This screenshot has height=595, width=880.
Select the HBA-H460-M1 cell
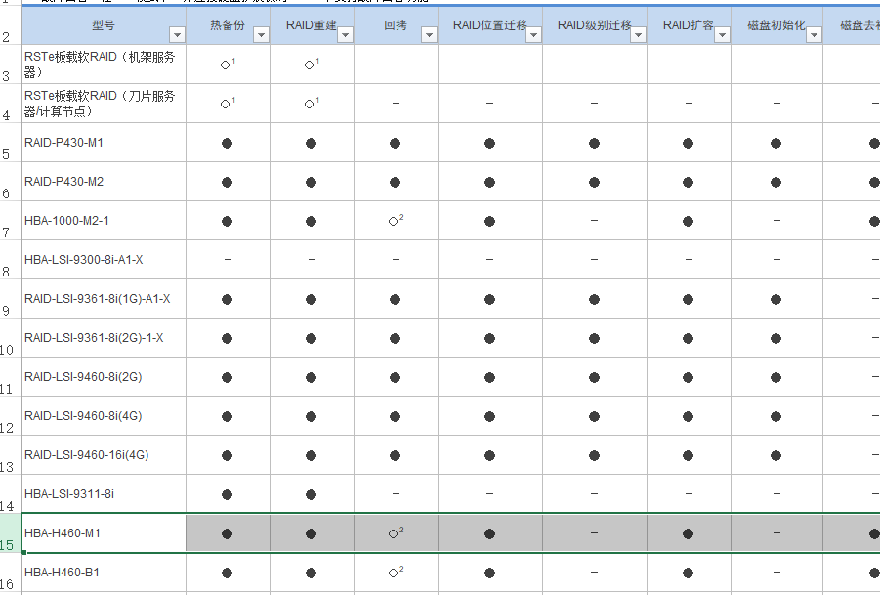point(104,533)
